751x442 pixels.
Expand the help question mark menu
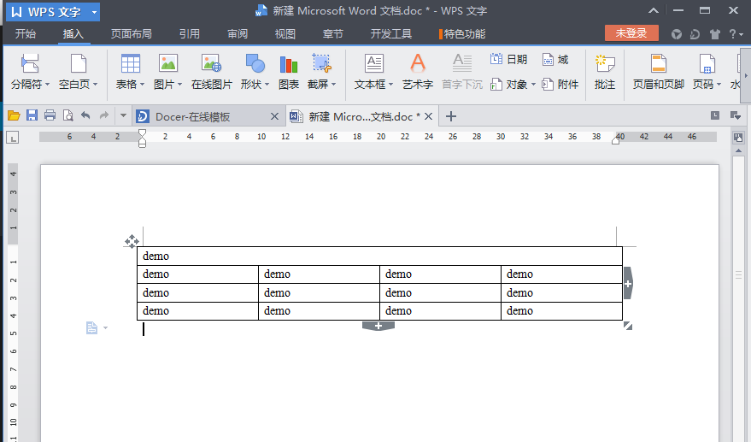pyautogui.click(x=736, y=34)
